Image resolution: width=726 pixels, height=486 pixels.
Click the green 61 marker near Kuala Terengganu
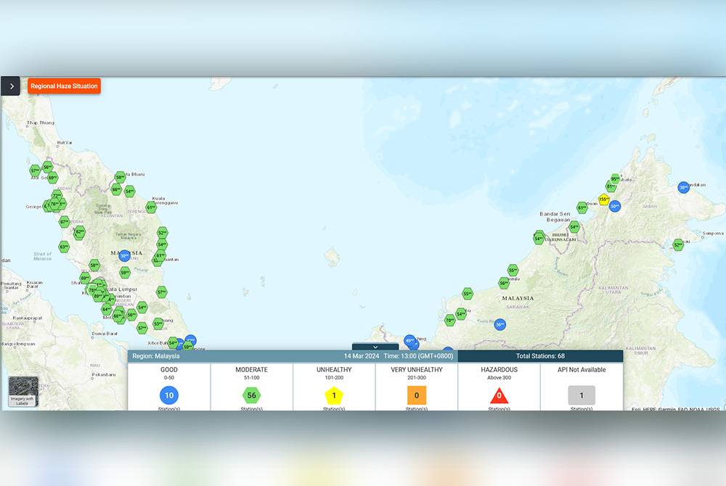point(150,206)
